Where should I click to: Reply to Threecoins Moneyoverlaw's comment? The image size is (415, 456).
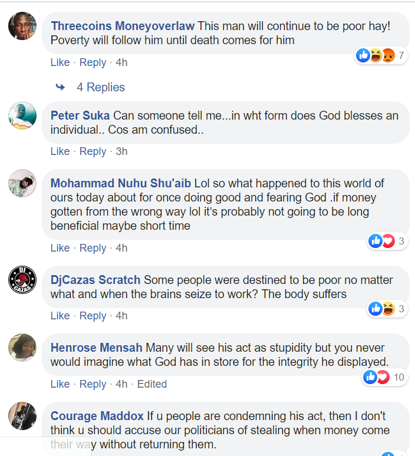[x=93, y=62]
